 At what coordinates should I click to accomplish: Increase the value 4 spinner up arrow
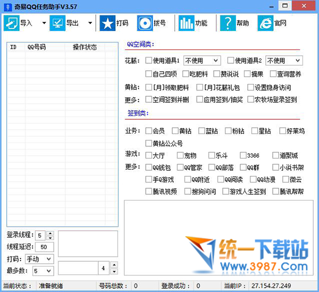(114, 265)
